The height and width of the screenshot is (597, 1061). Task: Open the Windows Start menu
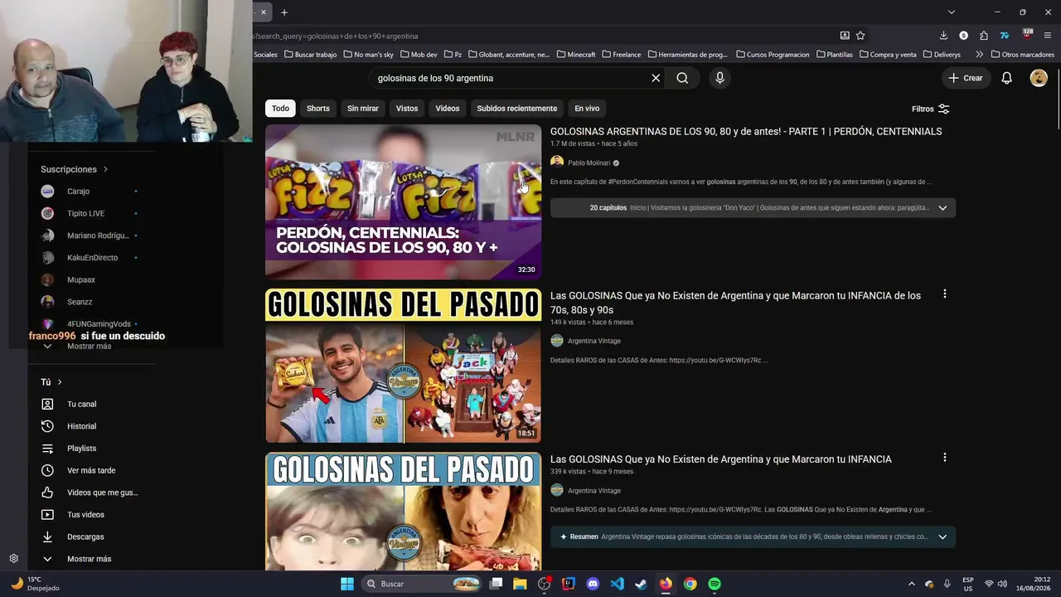click(x=347, y=584)
